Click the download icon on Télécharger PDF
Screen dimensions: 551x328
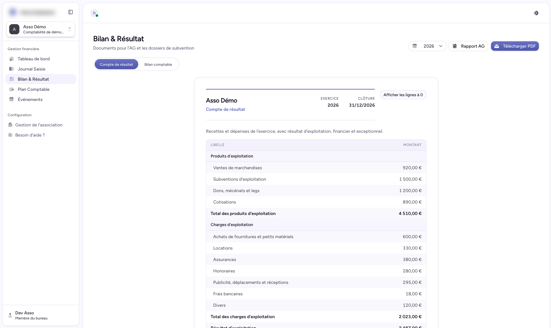coord(497,46)
